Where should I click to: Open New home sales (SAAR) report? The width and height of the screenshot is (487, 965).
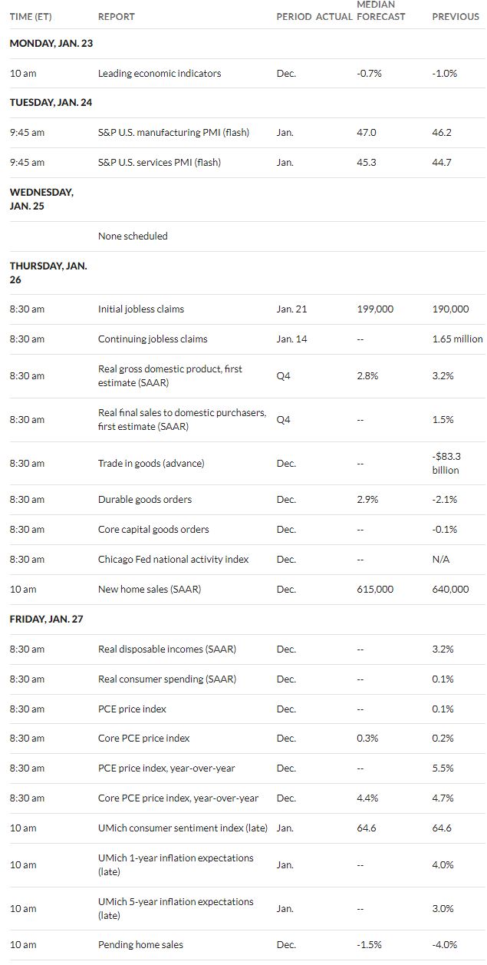pos(150,589)
